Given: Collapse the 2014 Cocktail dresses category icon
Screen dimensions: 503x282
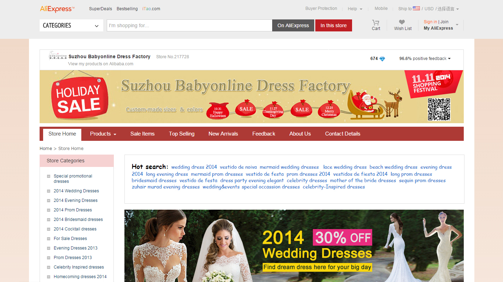Looking at the screenshot, I should [48, 229].
